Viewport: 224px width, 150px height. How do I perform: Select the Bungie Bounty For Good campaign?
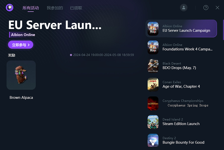[183, 142]
